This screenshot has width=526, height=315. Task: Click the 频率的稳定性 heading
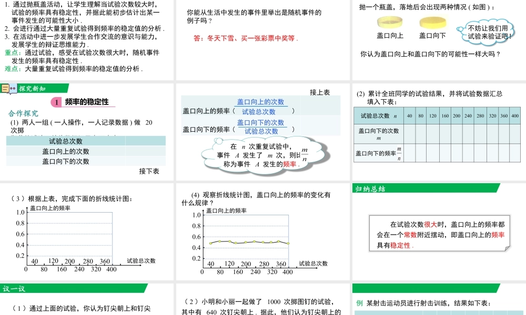pyautogui.click(x=87, y=102)
